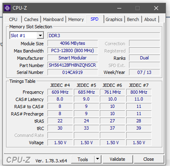Open the About tab

(150, 19)
